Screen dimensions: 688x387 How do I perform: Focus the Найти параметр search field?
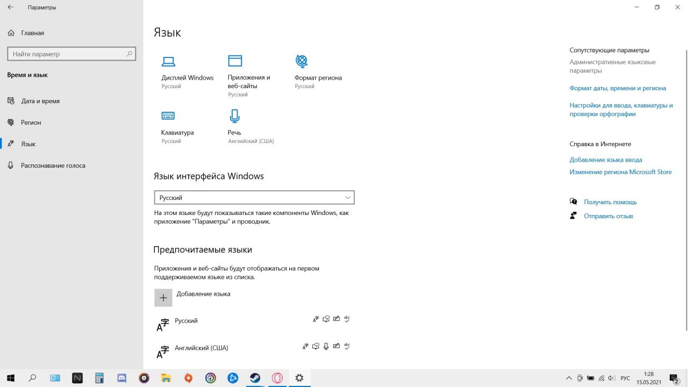click(x=71, y=54)
